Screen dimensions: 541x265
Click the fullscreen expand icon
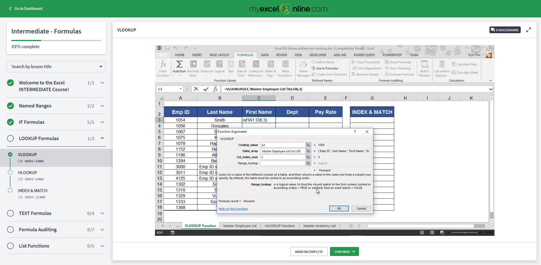click(x=529, y=30)
